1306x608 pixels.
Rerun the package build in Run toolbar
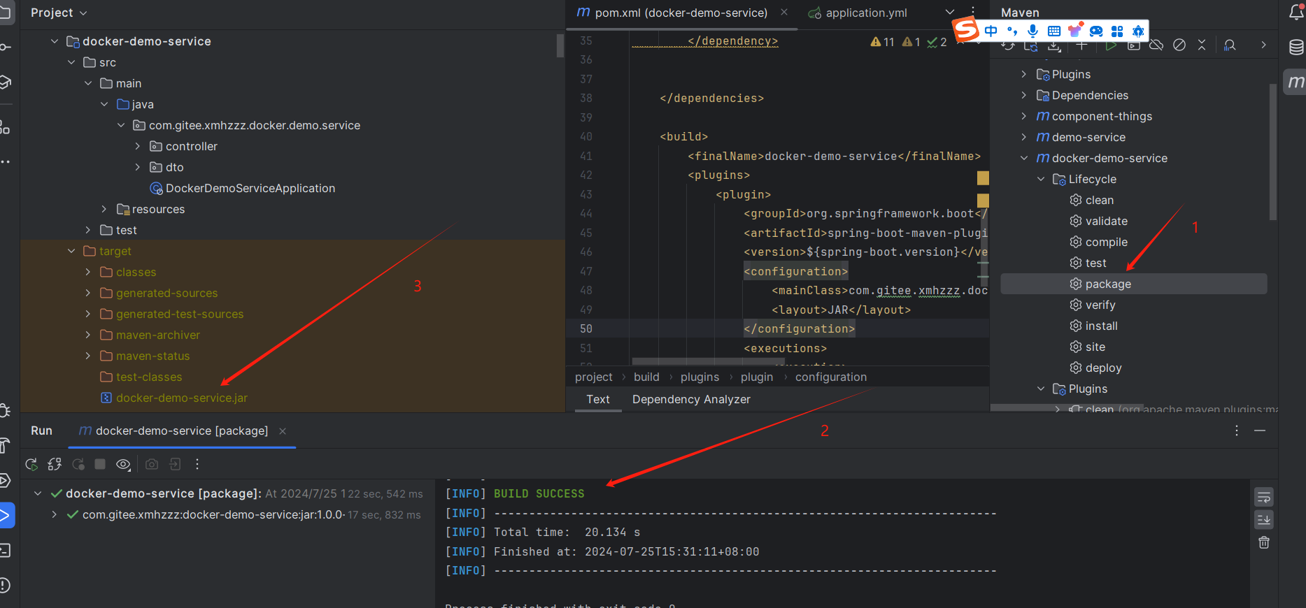coord(31,464)
